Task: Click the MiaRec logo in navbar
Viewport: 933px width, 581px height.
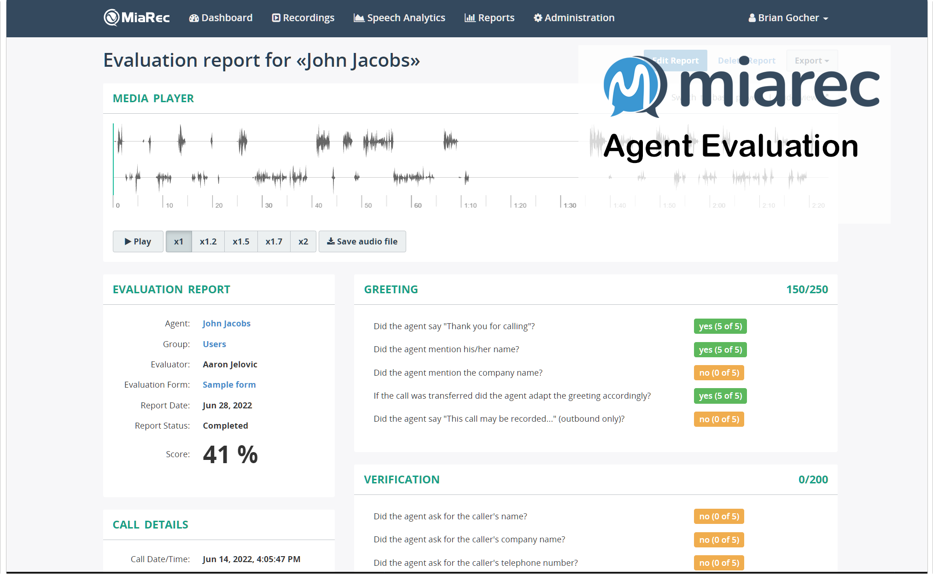Action: (136, 18)
